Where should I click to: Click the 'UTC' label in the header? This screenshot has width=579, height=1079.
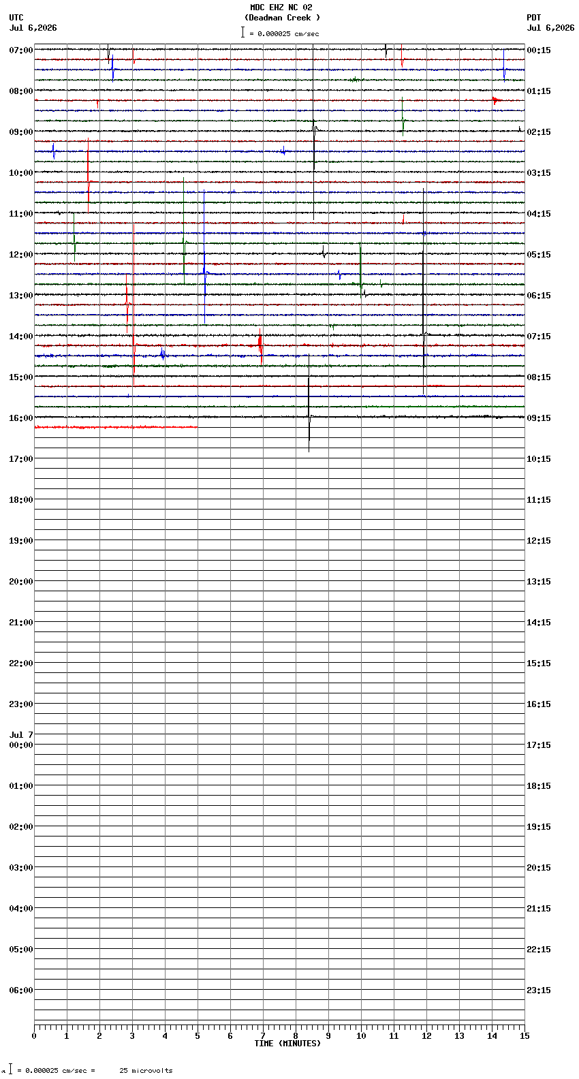pyautogui.click(x=16, y=18)
